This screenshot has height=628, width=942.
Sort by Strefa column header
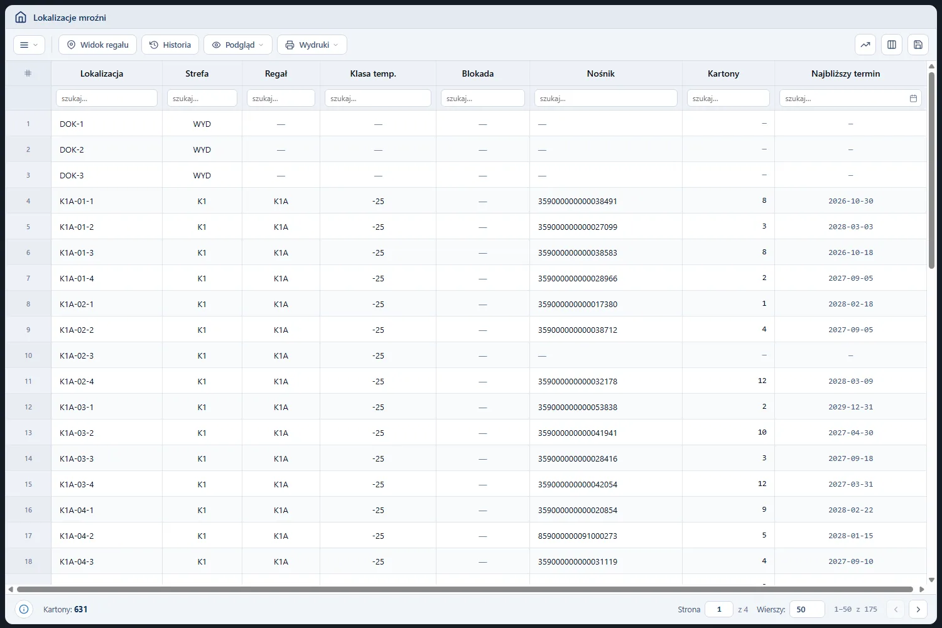[197, 73]
